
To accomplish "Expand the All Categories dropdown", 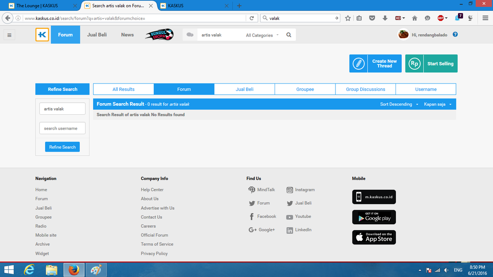I will (262, 35).
